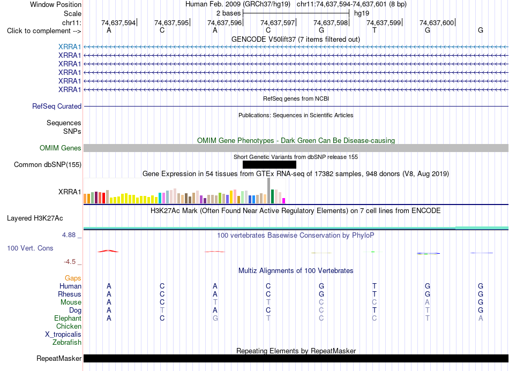Open the GENCODE V50lift37 track title
The image size is (509, 371).
[295, 39]
